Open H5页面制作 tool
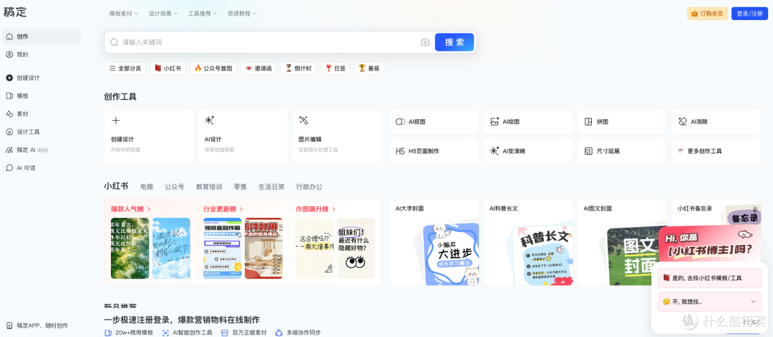The width and height of the screenshot is (773, 337). pyautogui.click(x=434, y=151)
